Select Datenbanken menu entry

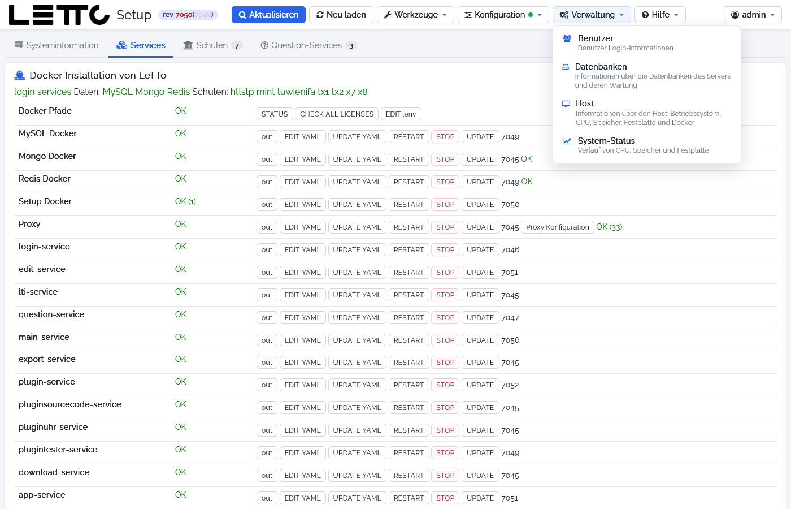(647, 75)
